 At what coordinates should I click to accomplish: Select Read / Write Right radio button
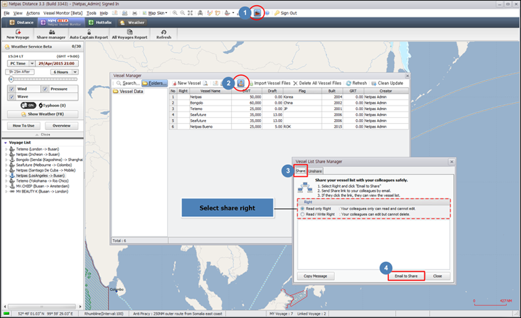pos(303,214)
